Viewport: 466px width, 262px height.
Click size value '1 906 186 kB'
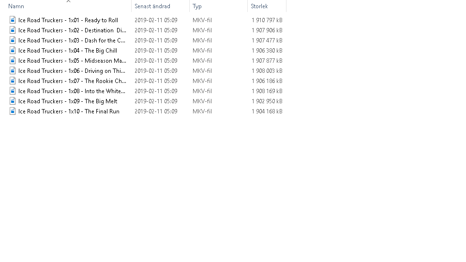[267, 81]
